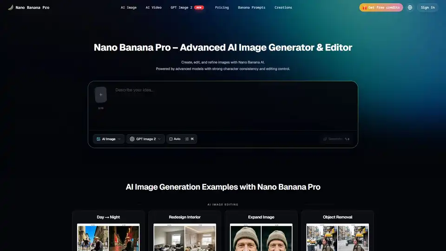The width and height of the screenshot is (446, 251).
Task: Add a reference image with plus button
Action: (x=101, y=94)
